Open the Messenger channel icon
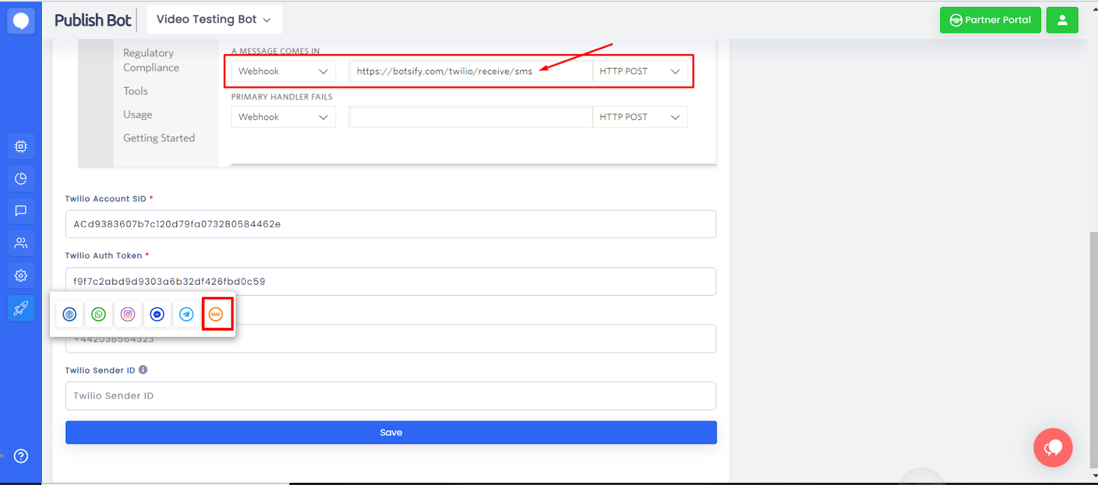Viewport: 1098px width, 485px height. pos(157,314)
